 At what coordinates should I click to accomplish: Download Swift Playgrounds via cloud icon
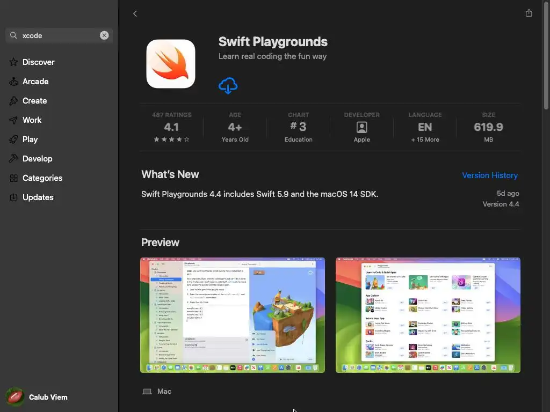point(228,86)
